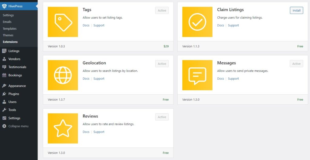This screenshot has height=160, width=310.
Task: Install the Claim Listings extension
Action: [296, 11]
